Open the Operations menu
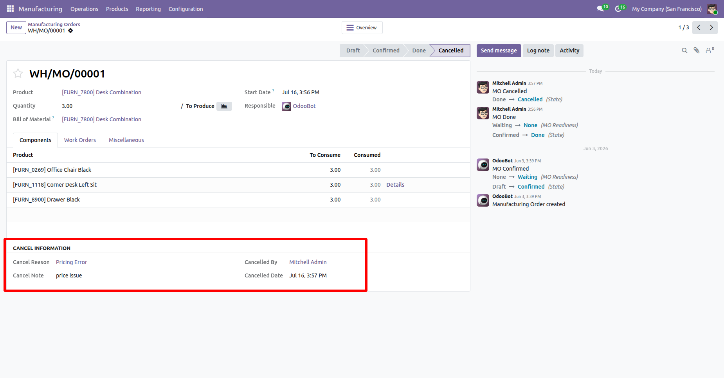 pyautogui.click(x=84, y=9)
